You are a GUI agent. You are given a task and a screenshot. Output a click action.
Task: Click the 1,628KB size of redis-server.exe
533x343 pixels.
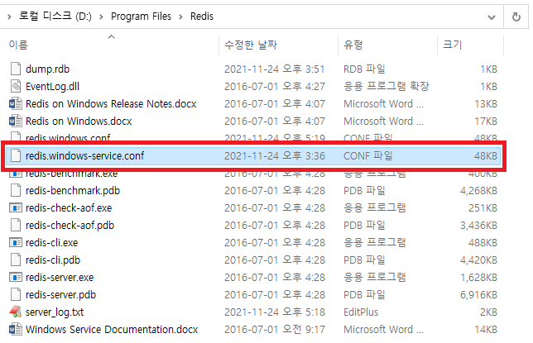coord(478,277)
